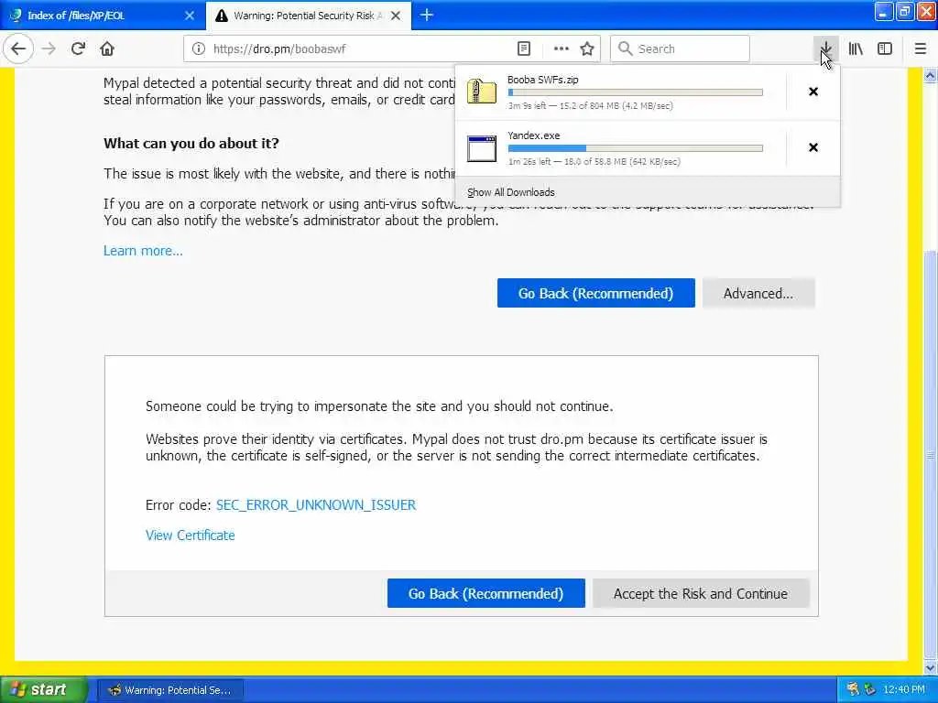Close the Index of /files/XP/EOL tab
This screenshot has width=938, height=703.
pos(190,16)
